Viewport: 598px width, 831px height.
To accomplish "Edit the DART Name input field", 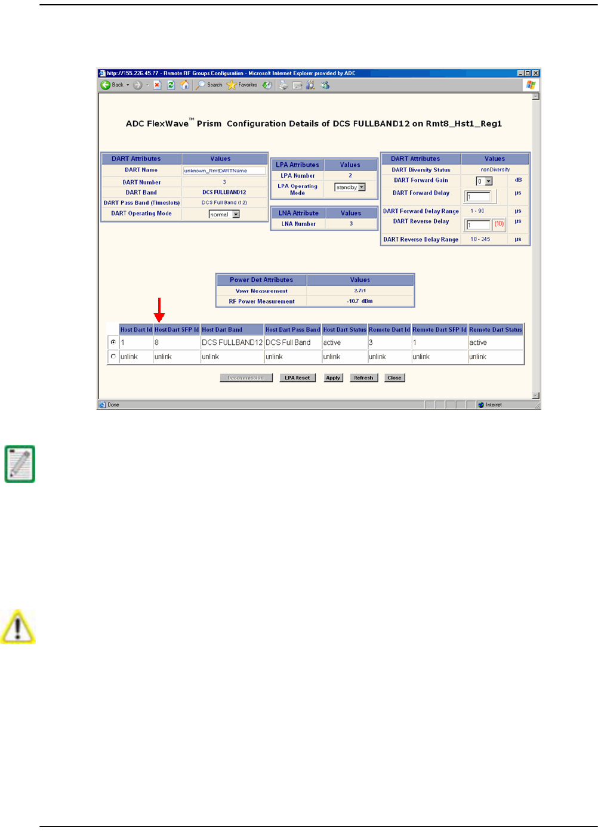I will [x=224, y=171].
